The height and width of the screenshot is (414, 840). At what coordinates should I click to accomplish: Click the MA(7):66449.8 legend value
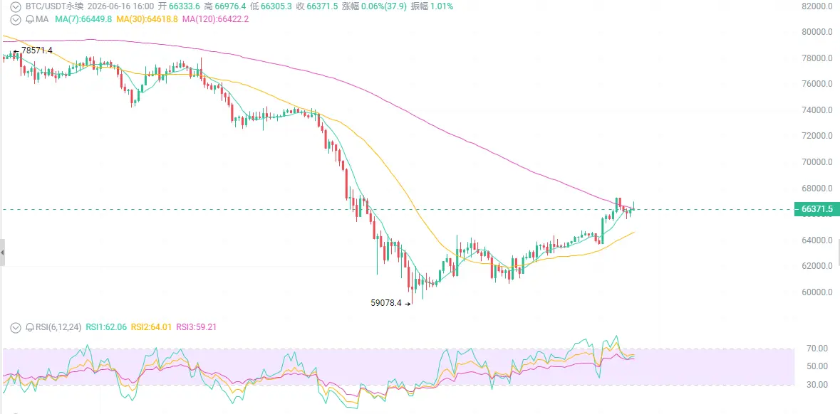[83, 19]
